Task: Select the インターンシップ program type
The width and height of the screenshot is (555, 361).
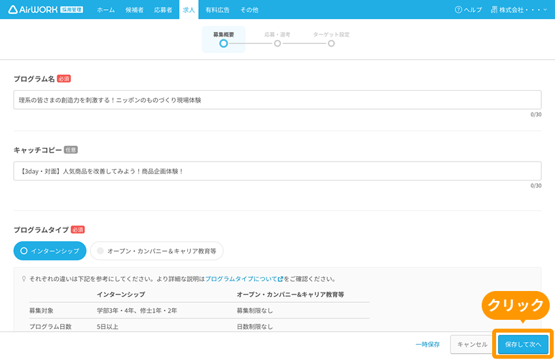Action: 50,250
